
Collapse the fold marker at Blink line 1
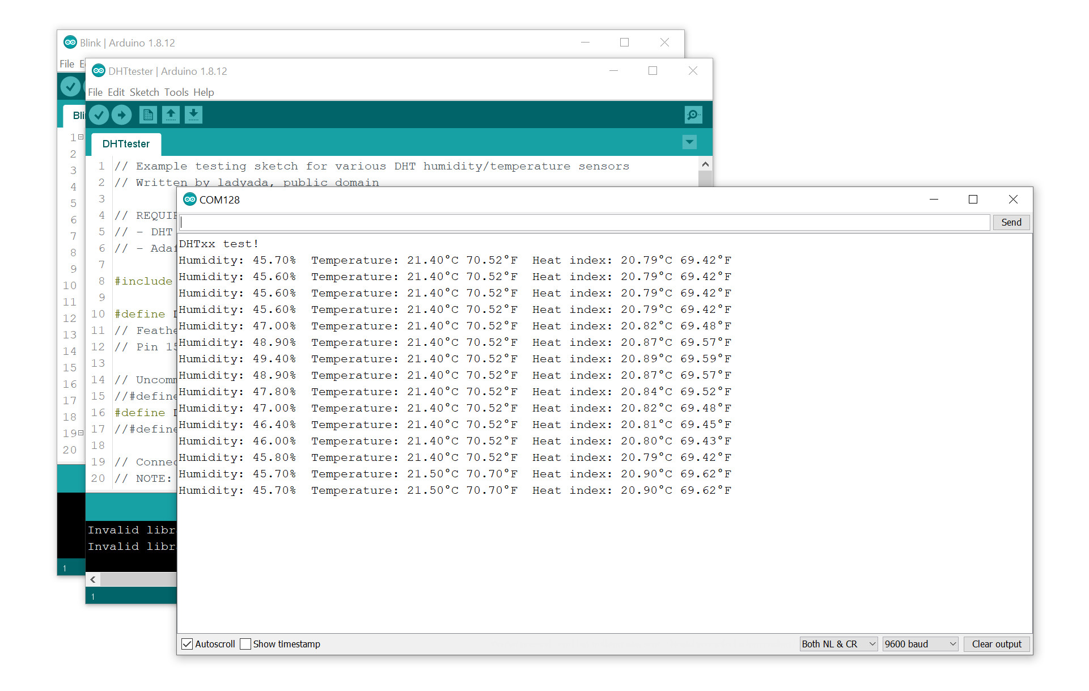(81, 137)
